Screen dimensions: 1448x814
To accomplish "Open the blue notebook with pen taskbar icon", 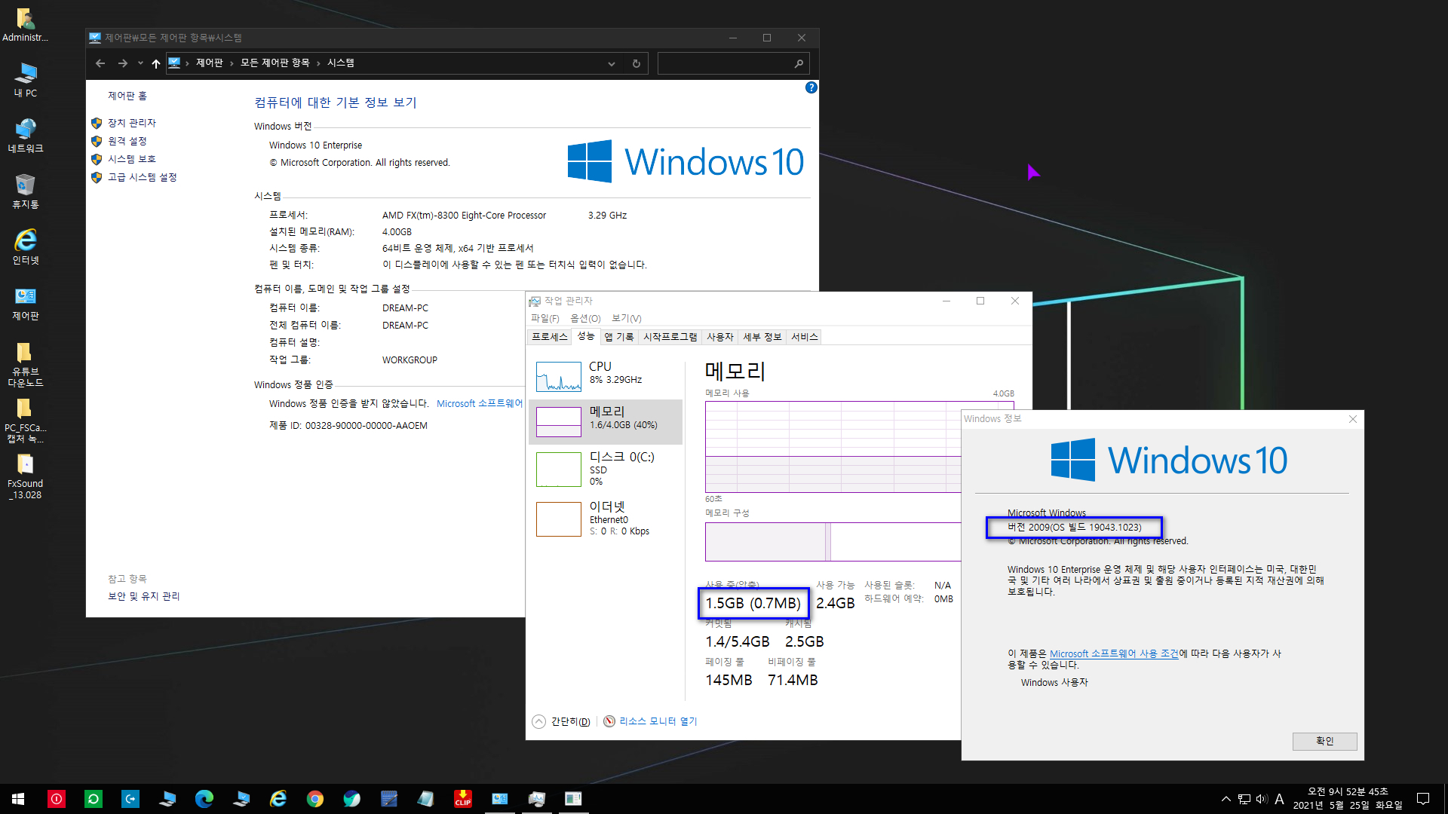I will (x=389, y=799).
